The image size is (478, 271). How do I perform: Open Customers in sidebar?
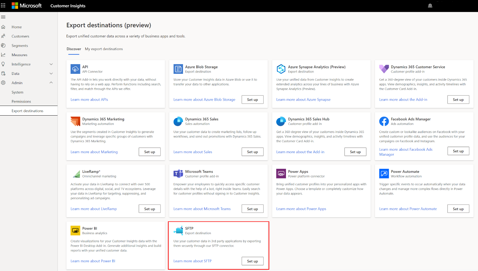[20, 36]
